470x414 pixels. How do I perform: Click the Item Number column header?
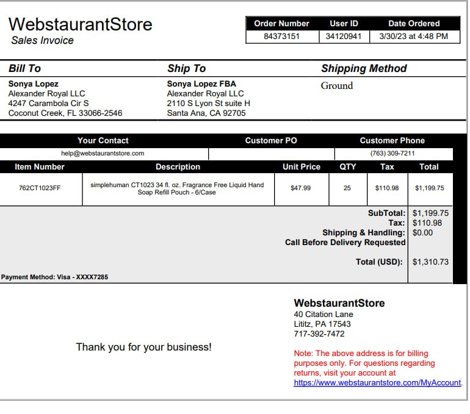coord(40,166)
